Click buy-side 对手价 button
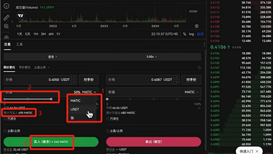 (89, 80)
